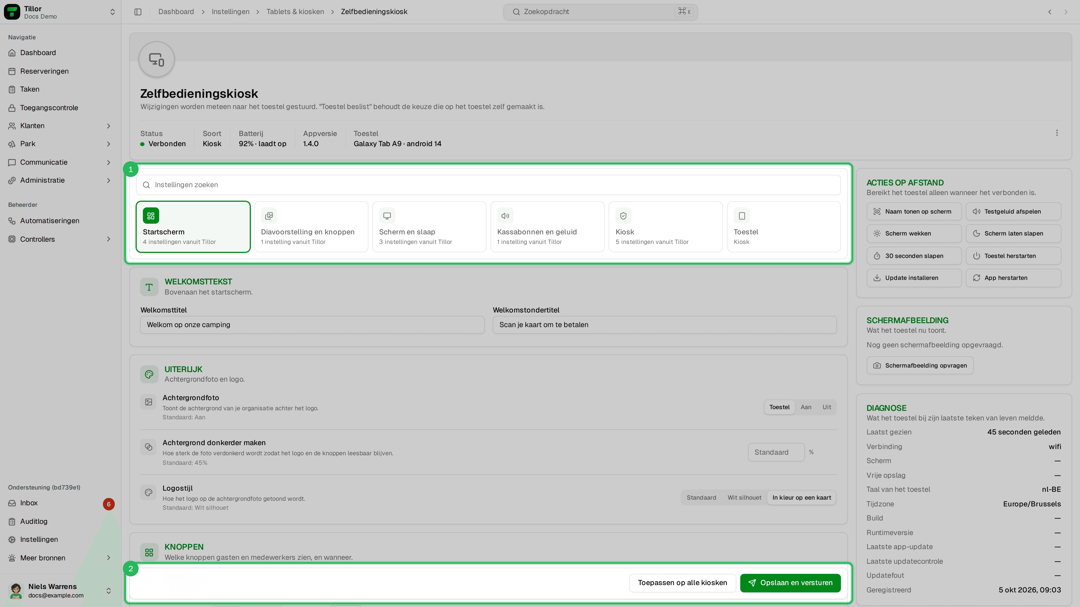Set Achtergrondfoto to Uit
This screenshot has width=1080, height=607.
pos(826,407)
